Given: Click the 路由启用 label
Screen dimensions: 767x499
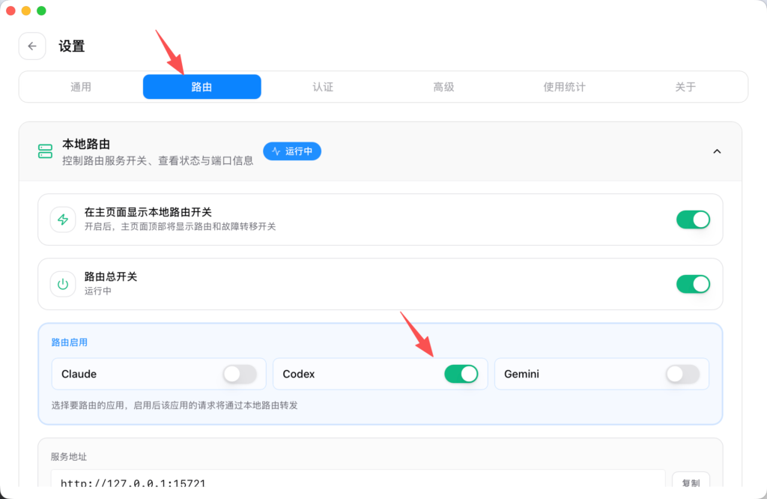Looking at the screenshot, I should coord(70,342).
